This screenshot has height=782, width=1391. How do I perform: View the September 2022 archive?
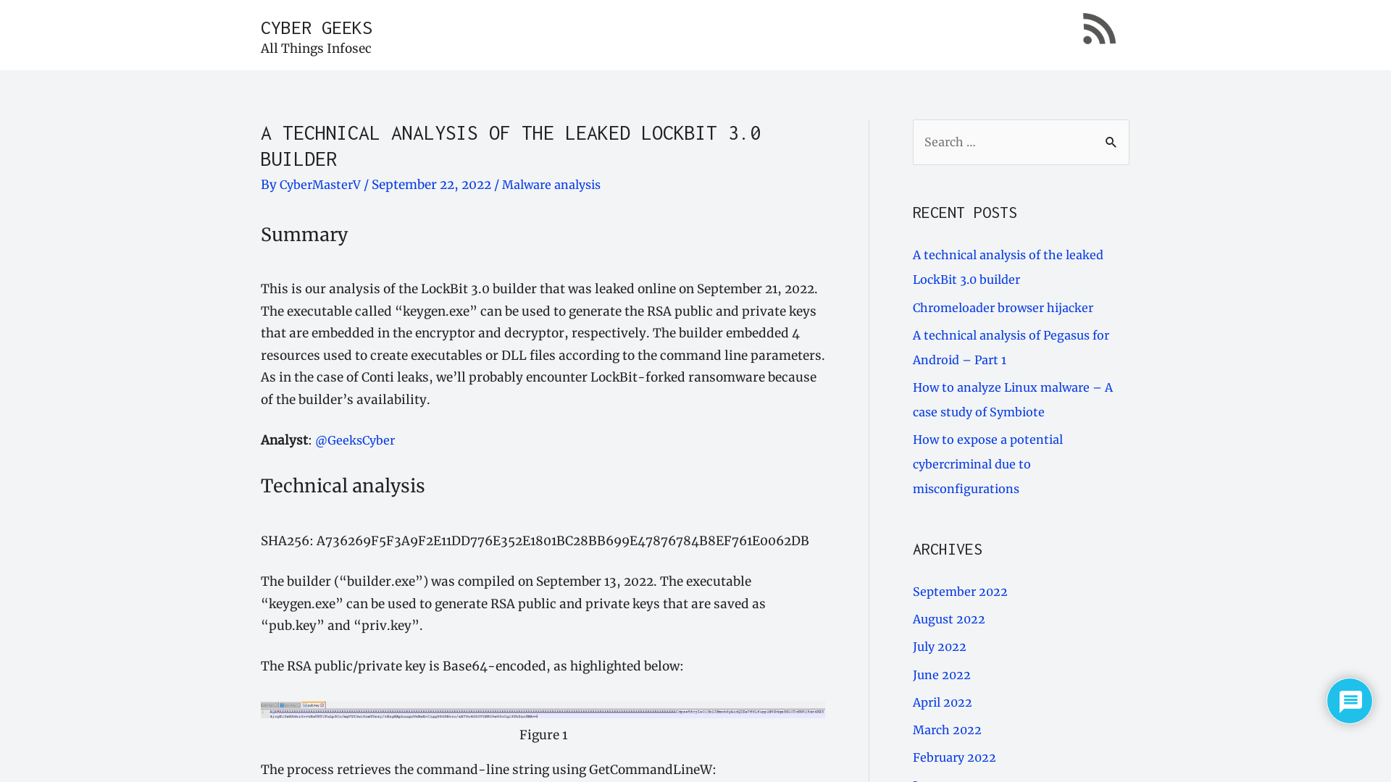960,592
